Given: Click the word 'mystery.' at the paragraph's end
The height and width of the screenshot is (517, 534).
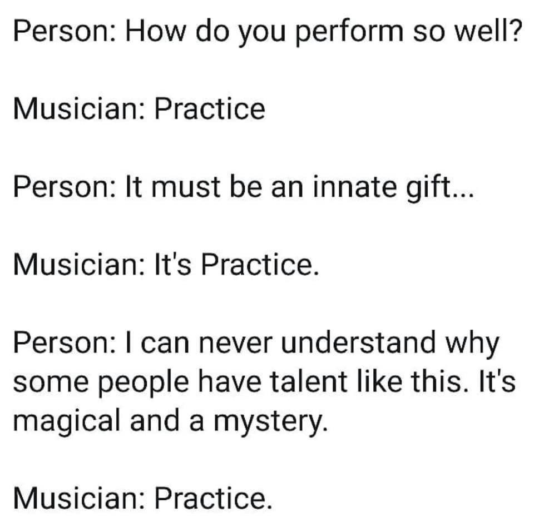Looking at the screenshot, I should pyautogui.click(x=271, y=422).
